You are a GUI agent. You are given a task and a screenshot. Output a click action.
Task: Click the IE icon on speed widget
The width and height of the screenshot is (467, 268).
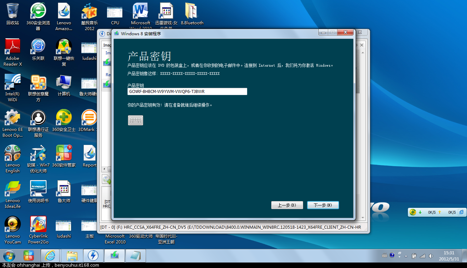click(462, 212)
